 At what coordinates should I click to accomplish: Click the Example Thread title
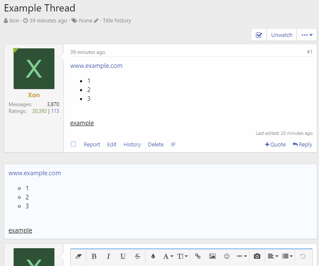(x=40, y=8)
